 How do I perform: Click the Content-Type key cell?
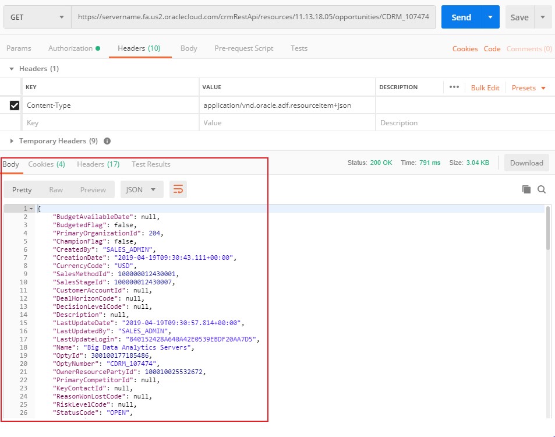111,105
